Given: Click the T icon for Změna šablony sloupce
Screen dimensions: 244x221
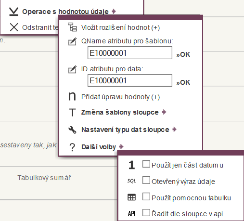Looking at the screenshot, I should tap(72, 112).
